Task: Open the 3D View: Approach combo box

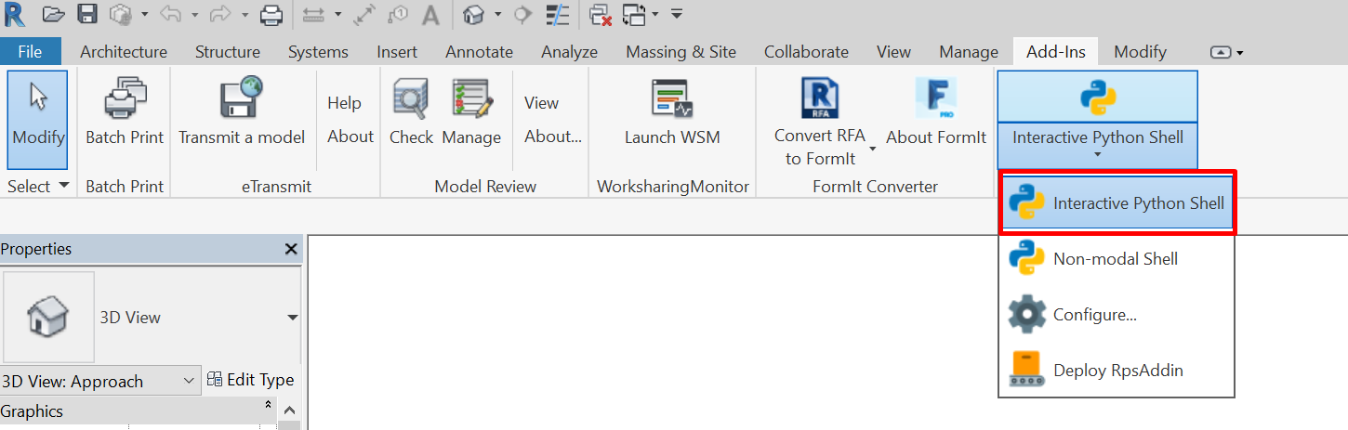Action: click(x=99, y=381)
